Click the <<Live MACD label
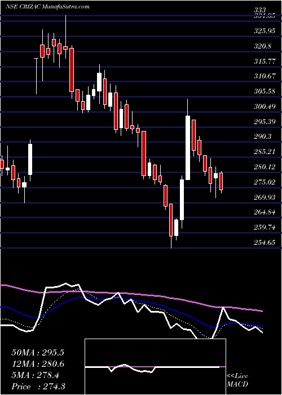This screenshot has height=395, width=282. (237, 380)
